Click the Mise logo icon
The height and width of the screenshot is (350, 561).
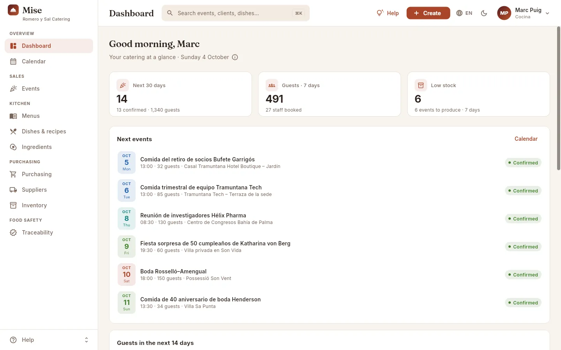[13, 10]
